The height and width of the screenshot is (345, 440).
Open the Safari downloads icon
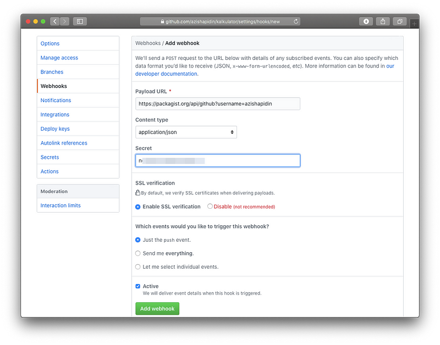(366, 21)
